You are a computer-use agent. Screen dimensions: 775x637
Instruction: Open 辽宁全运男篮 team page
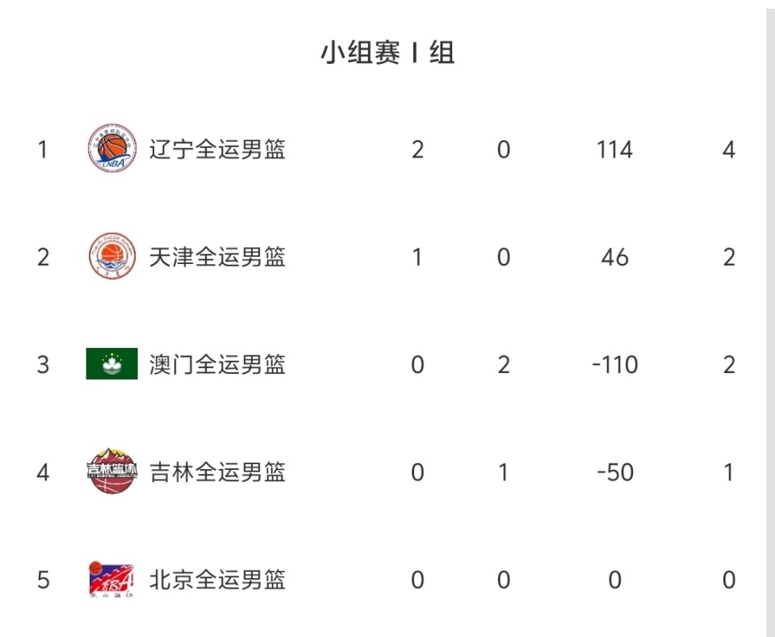[217, 149]
